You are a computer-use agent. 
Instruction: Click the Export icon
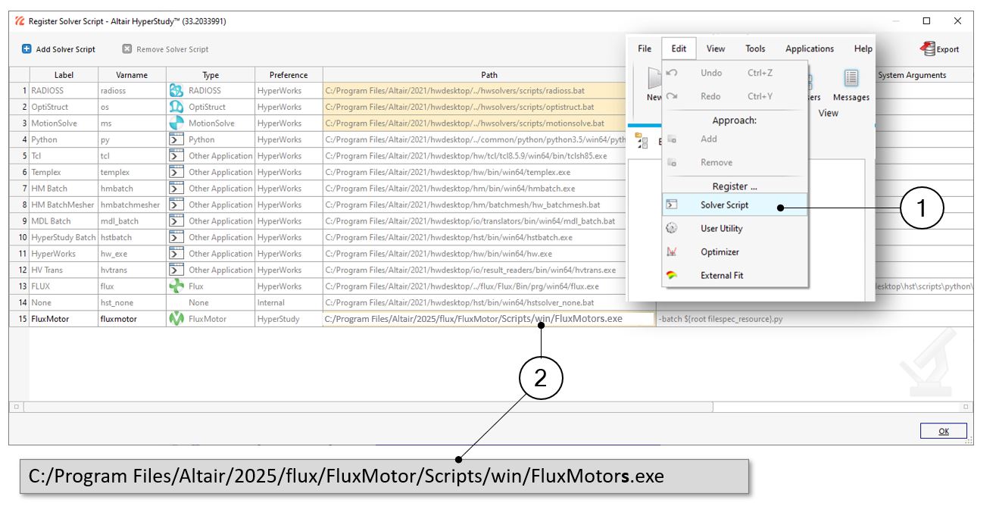click(x=928, y=49)
